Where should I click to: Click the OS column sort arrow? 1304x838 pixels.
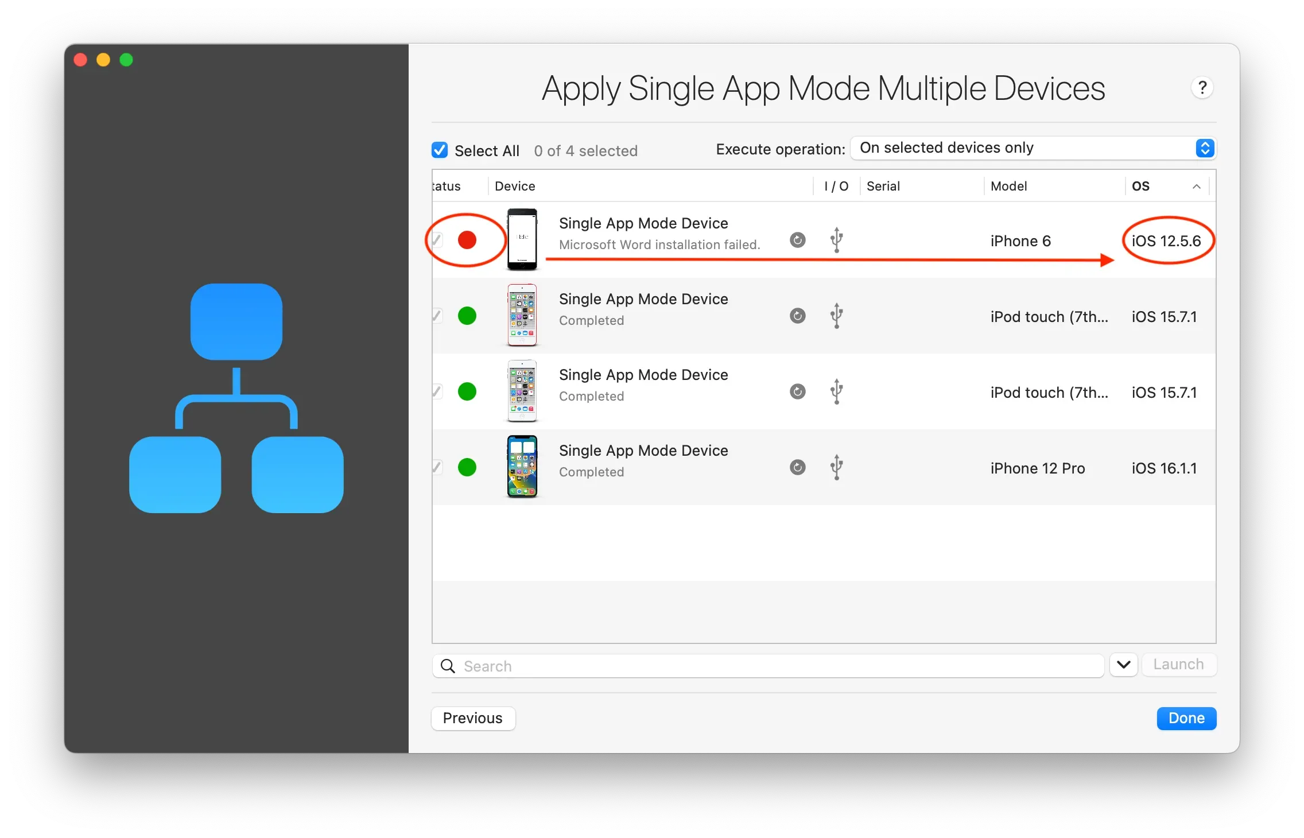click(x=1197, y=187)
